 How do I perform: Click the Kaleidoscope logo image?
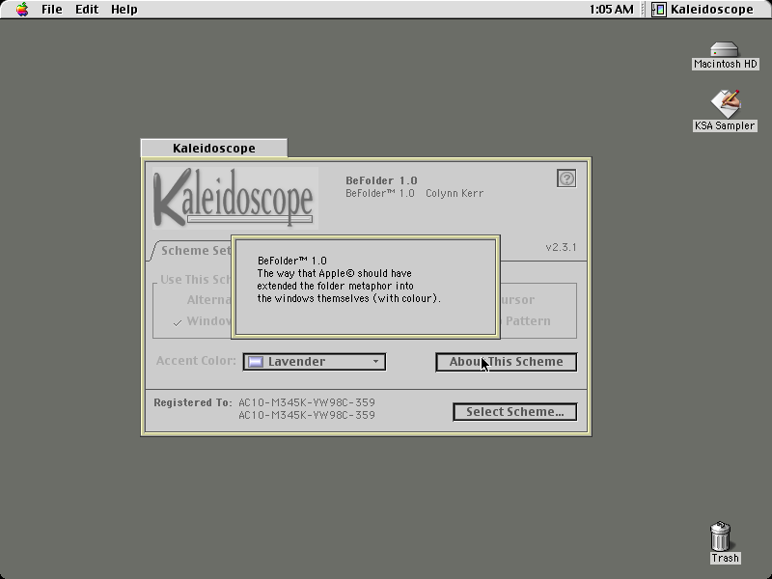pyautogui.click(x=235, y=198)
